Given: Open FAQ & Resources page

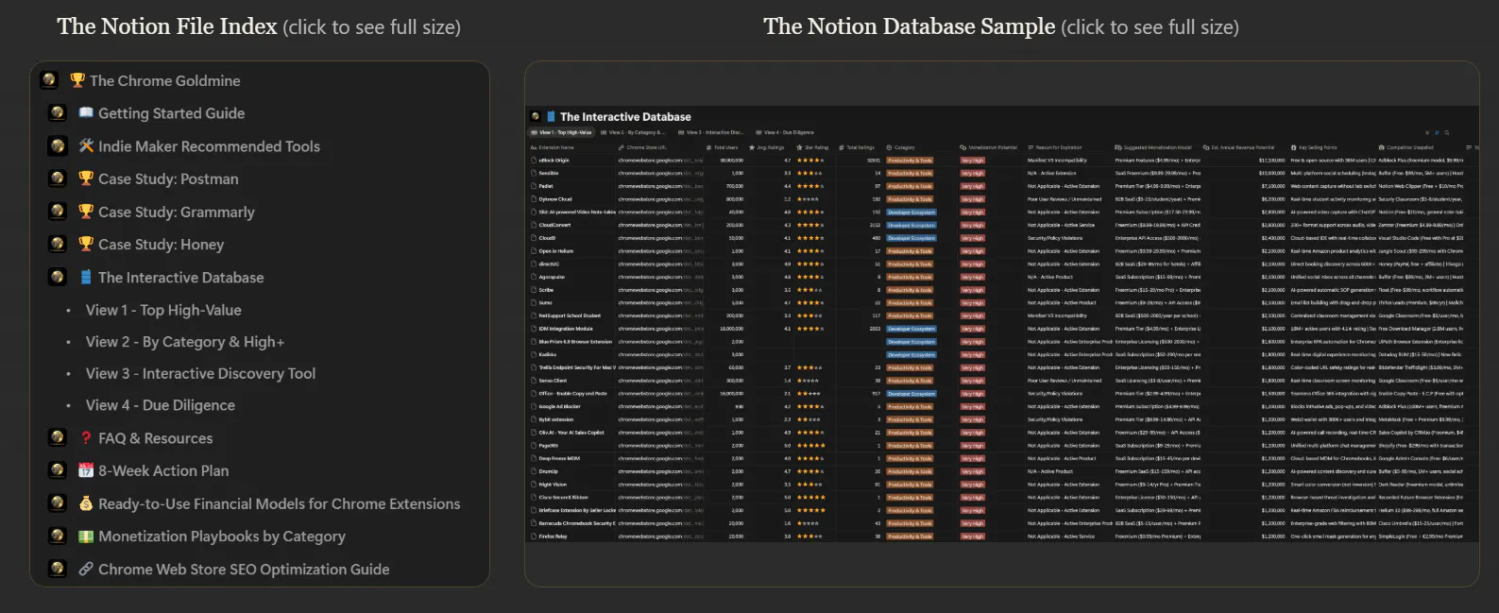Looking at the screenshot, I should (155, 438).
